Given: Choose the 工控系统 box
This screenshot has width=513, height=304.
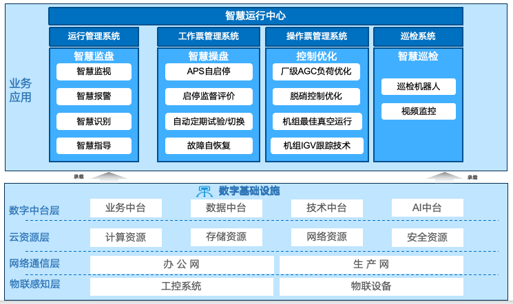Looking at the screenshot, I should tap(182, 287).
